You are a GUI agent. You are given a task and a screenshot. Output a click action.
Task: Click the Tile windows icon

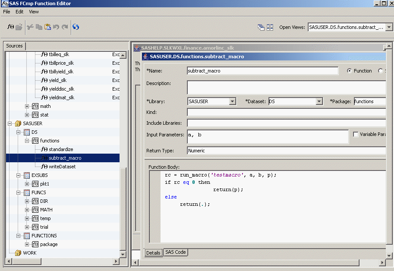pos(270,27)
